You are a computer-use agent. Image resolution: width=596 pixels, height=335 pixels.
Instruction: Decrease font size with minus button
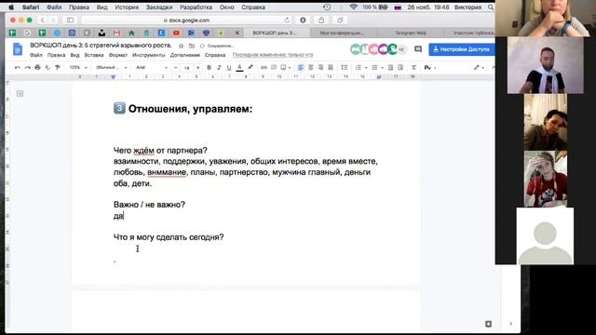click(x=175, y=68)
